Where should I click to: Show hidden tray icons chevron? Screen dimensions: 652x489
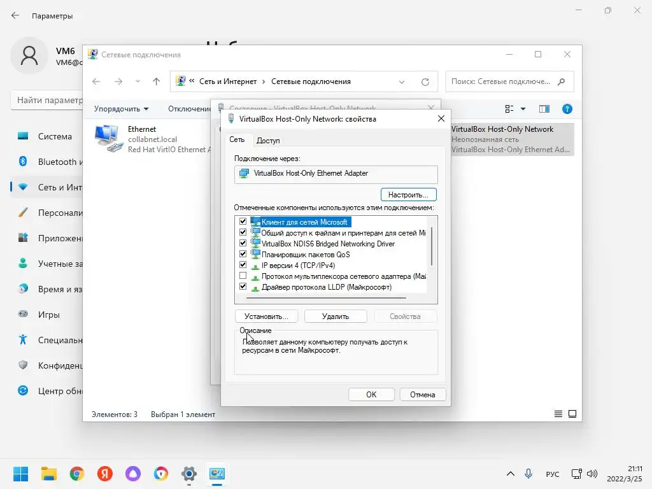tap(511, 474)
